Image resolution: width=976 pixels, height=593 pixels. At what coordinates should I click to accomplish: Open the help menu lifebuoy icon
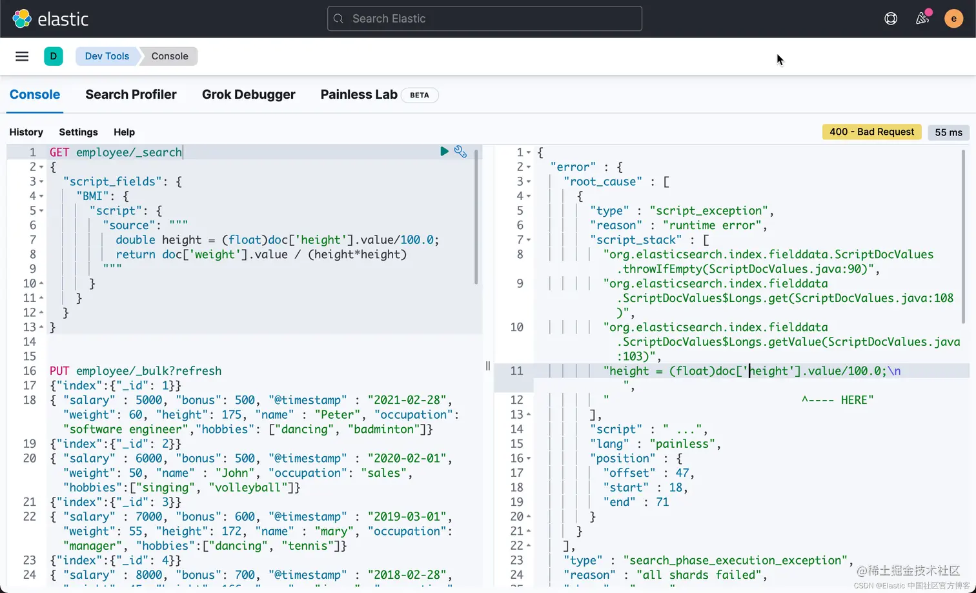point(891,19)
